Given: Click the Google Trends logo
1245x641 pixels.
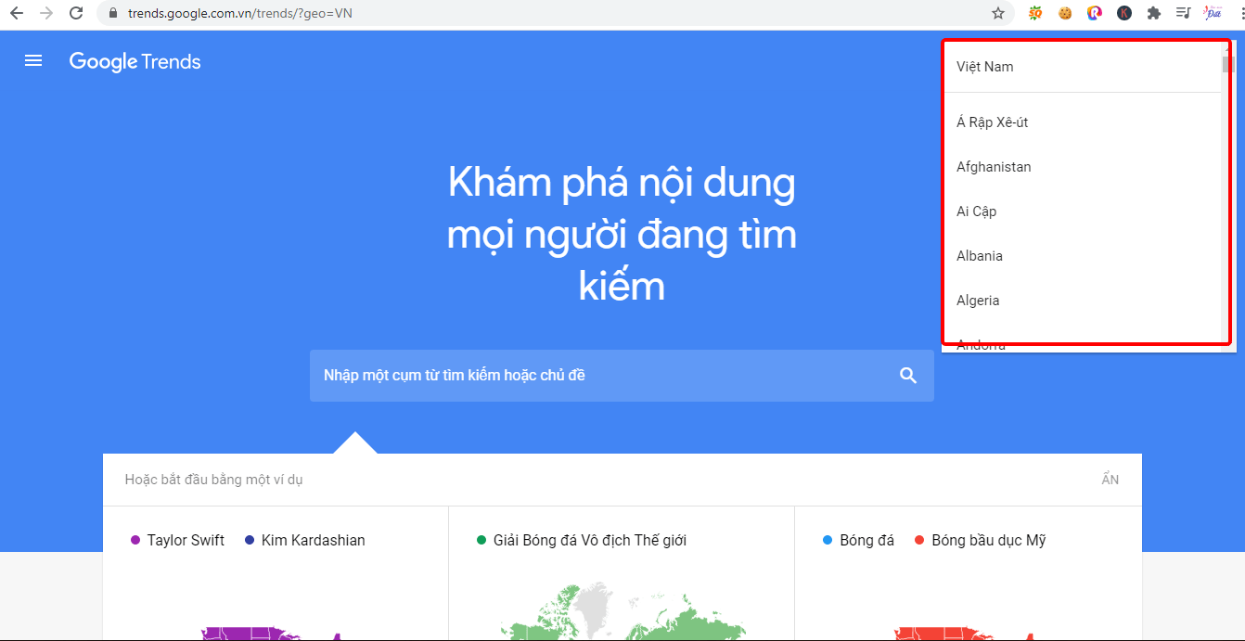Looking at the screenshot, I should coord(135,62).
